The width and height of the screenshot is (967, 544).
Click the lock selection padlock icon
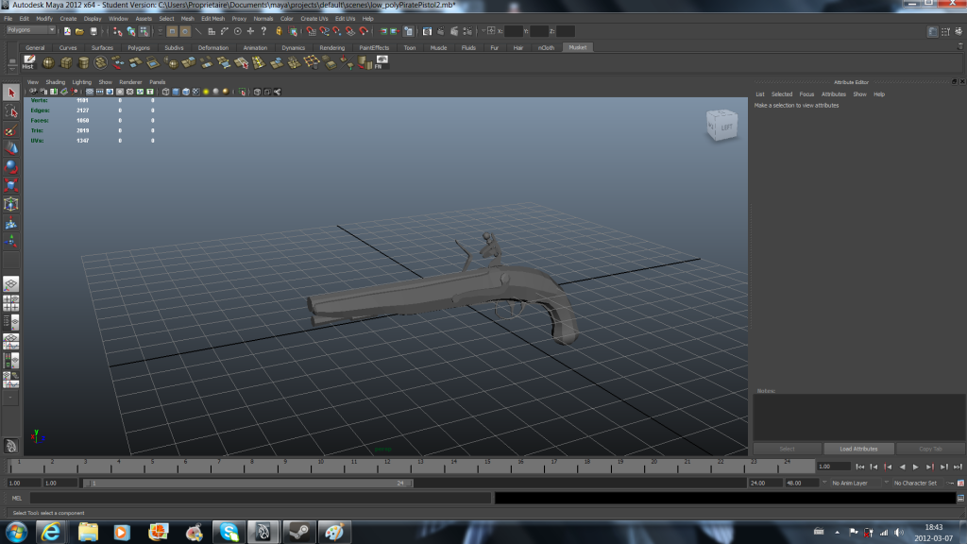pyautogui.click(x=279, y=31)
